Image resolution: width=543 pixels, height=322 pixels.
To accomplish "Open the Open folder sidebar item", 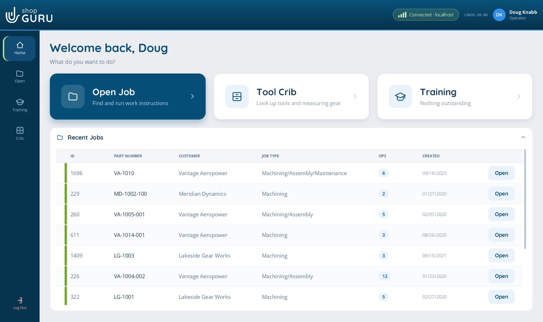I will (x=20, y=77).
